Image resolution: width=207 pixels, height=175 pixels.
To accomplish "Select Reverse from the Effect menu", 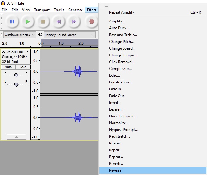I will pos(115,170).
